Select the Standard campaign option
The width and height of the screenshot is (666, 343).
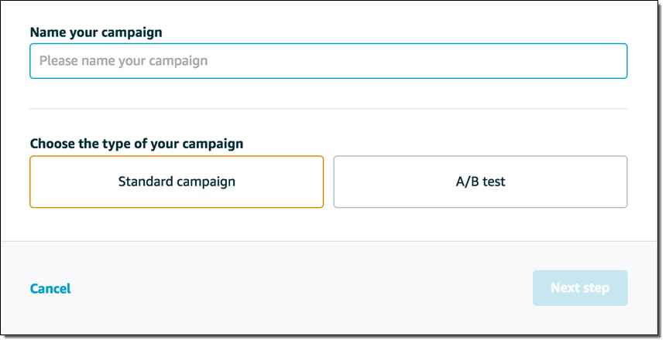pos(177,182)
